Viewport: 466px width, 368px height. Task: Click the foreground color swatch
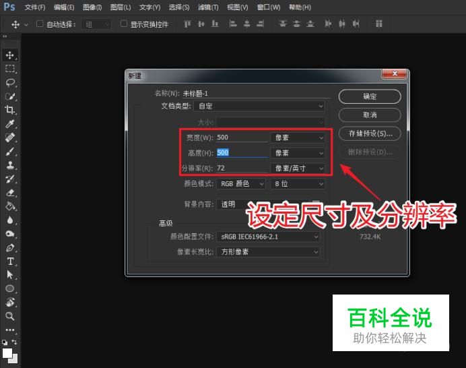click(7, 353)
